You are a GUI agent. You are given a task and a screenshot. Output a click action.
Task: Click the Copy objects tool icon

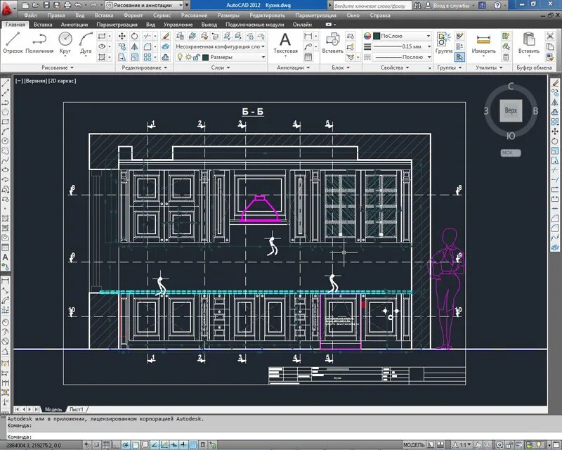click(122, 46)
